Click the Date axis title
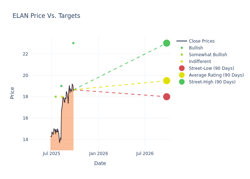This screenshot has width=250, height=179. (100, 163)
